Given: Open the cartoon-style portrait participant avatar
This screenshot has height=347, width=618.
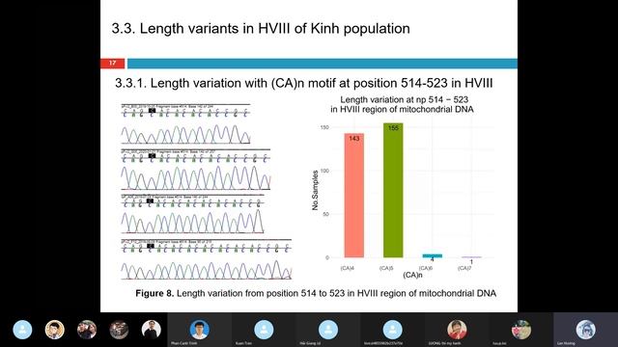Looking at the screenshot, I should pos(55,330).
